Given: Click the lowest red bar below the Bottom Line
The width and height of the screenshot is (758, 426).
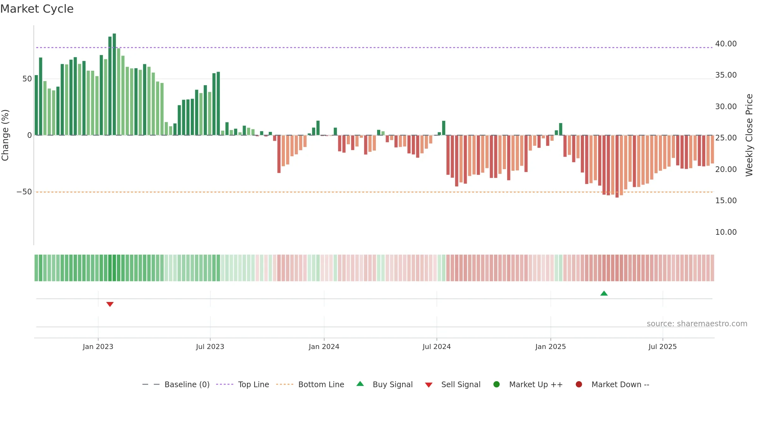Looking at the screenshot, I should tap(617, 166).
